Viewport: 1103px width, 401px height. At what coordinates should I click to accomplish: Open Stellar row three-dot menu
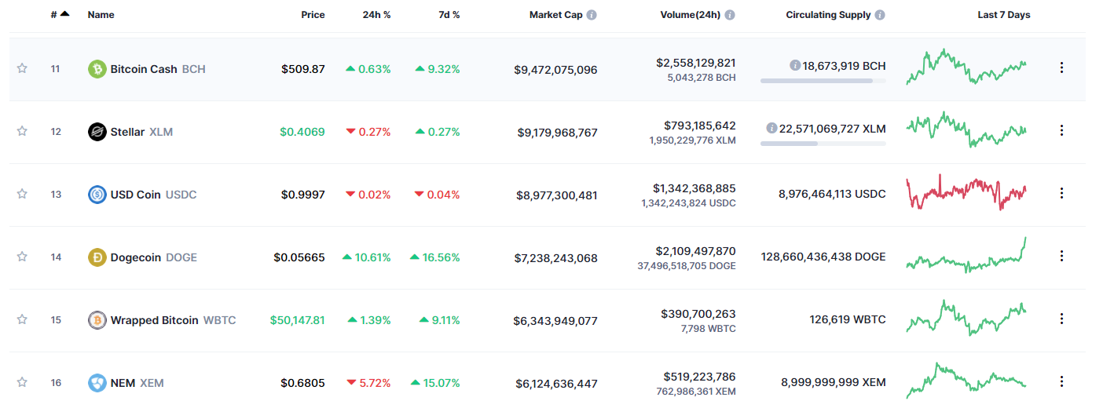click(1061, 131)
